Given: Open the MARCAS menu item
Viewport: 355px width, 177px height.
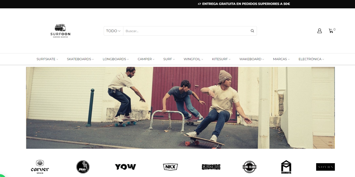Looking at the screenshot, I should click(x=281, y=59).
